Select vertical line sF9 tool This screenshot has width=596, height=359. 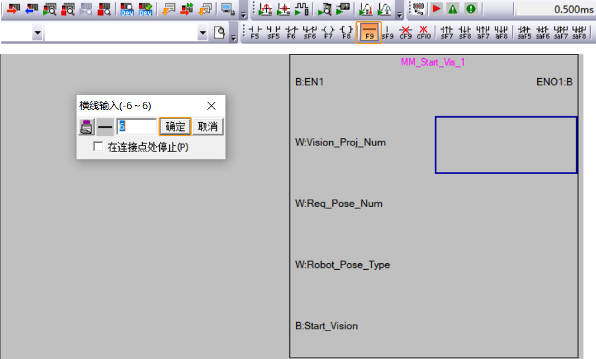coord(387,32)
